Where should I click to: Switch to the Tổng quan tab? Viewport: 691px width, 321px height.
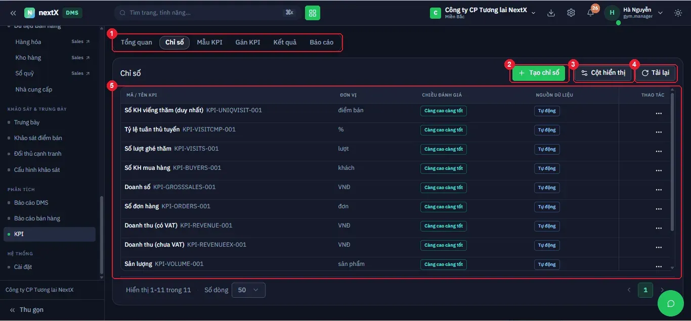pos(137,42)
